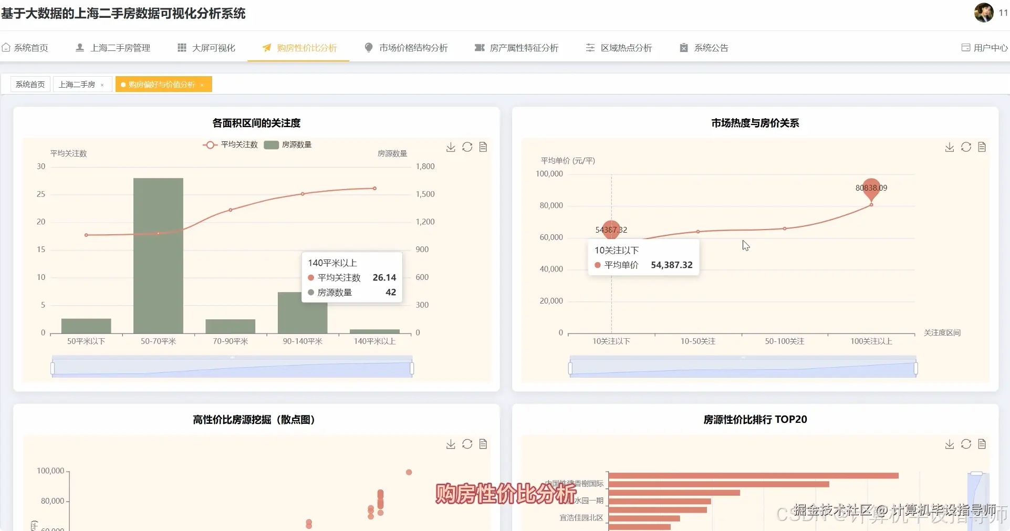
Task: Download the 各面积区间的关注度 chart as image
Action: pos(450,148)
